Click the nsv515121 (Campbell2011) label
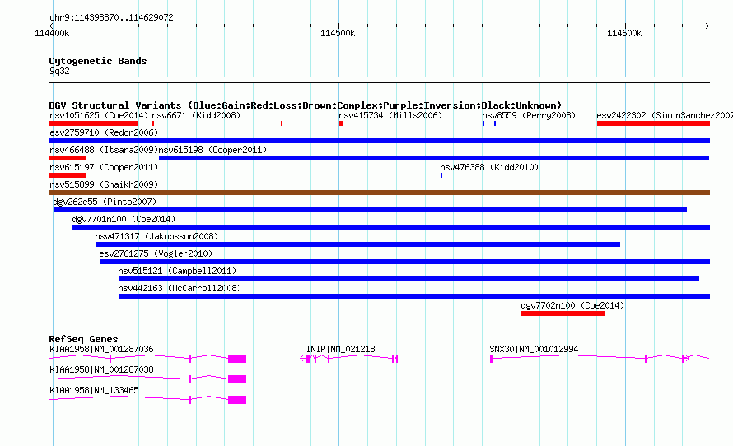The image size is (733, 446). click(177, 271)
